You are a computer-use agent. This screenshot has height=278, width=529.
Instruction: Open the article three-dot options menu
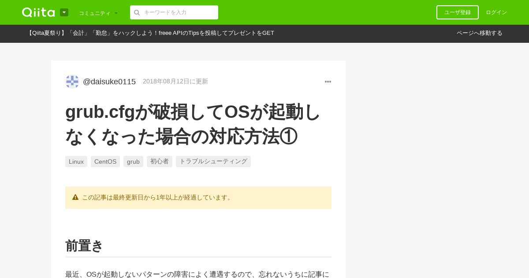pyautogui.click(x=328, y=82)
